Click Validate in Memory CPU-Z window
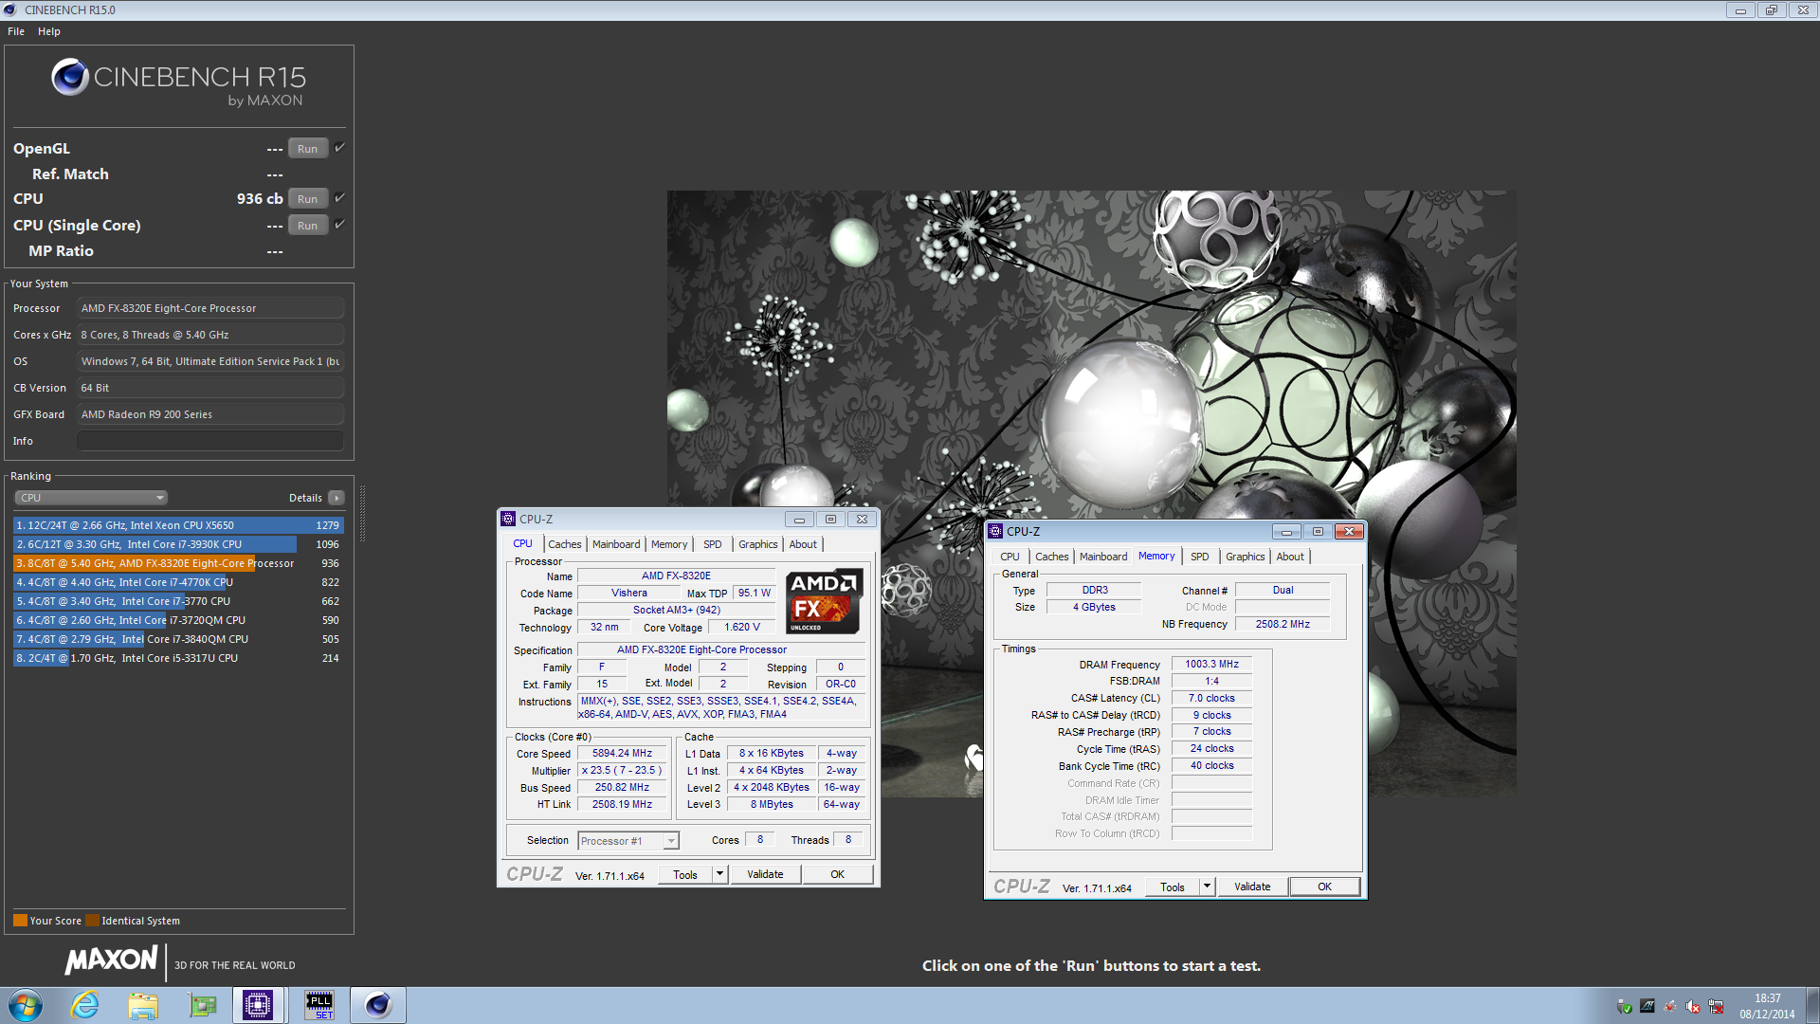Viewport: 1820px width, 1024px height. pyautogui.click(x=1252, y=887)
